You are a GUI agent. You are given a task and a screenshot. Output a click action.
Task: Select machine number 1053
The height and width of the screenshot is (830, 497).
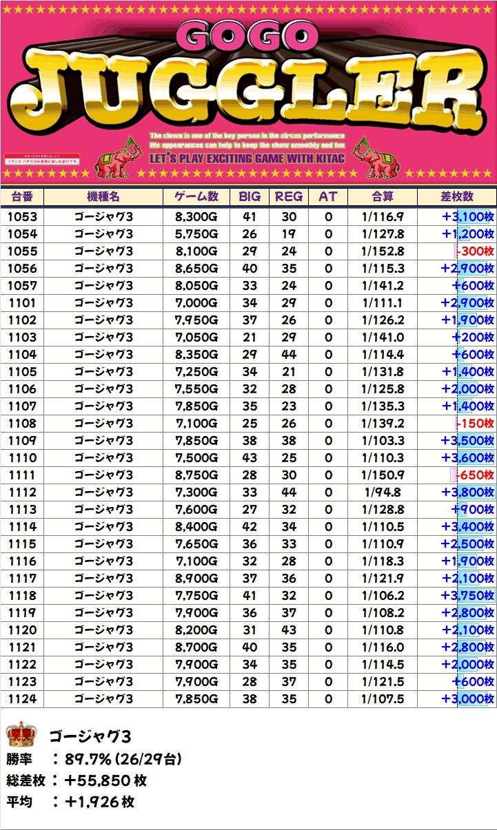22,217
